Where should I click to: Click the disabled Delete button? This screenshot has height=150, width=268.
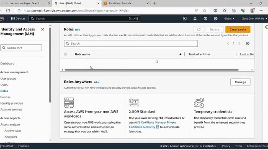coord(214,30)
